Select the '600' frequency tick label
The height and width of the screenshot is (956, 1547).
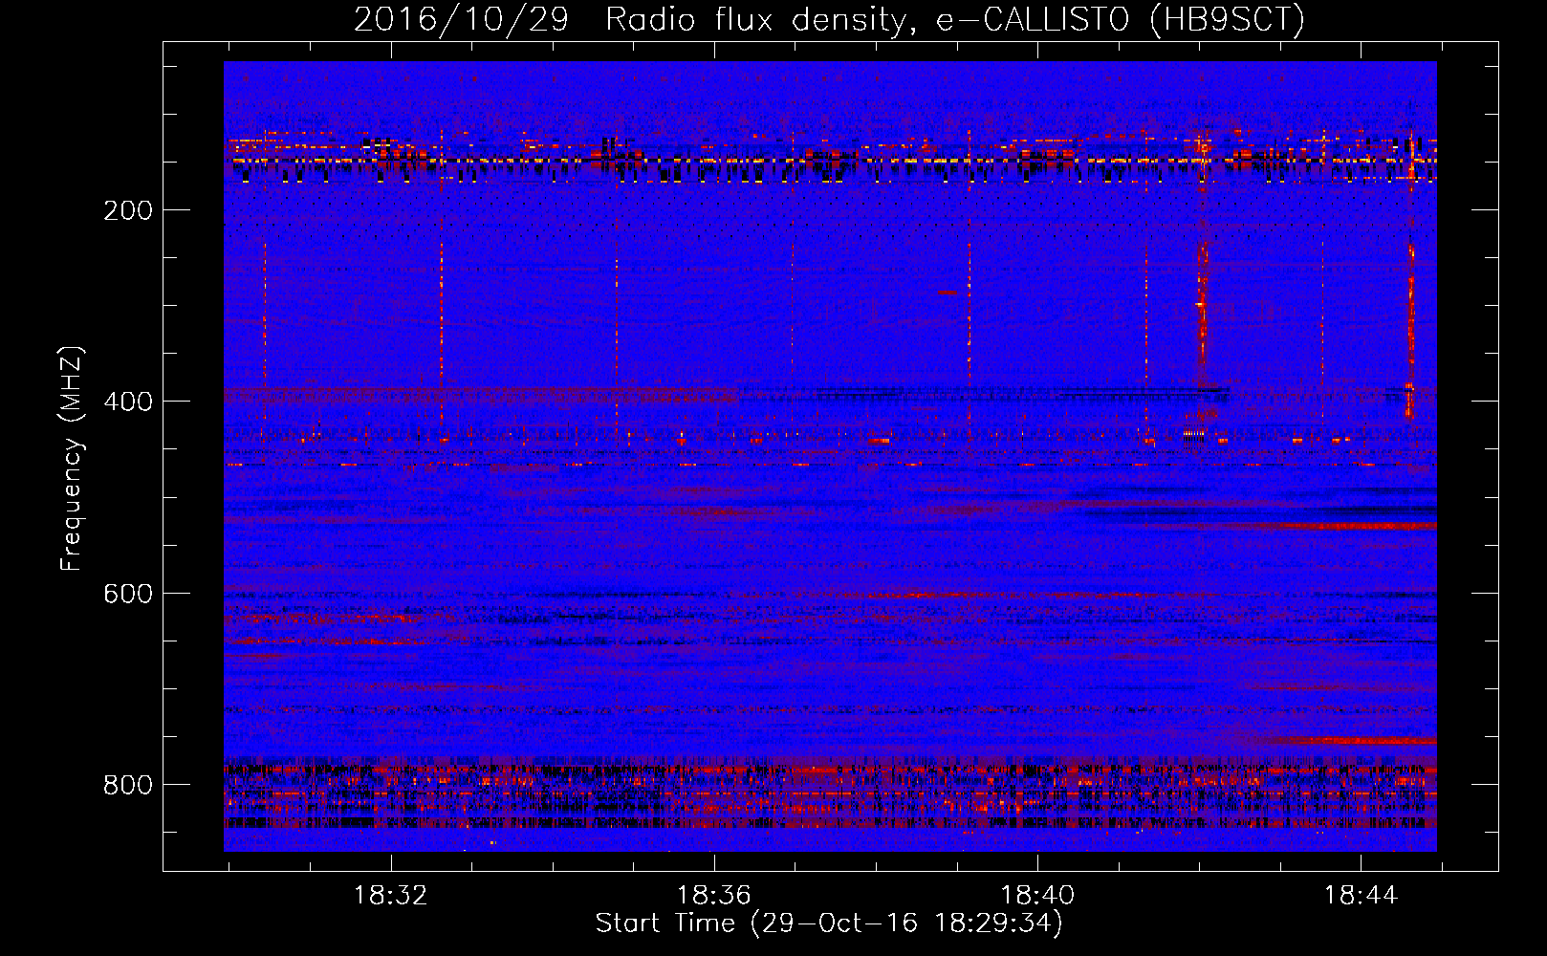pyautogui.click(x=128, y=594)
